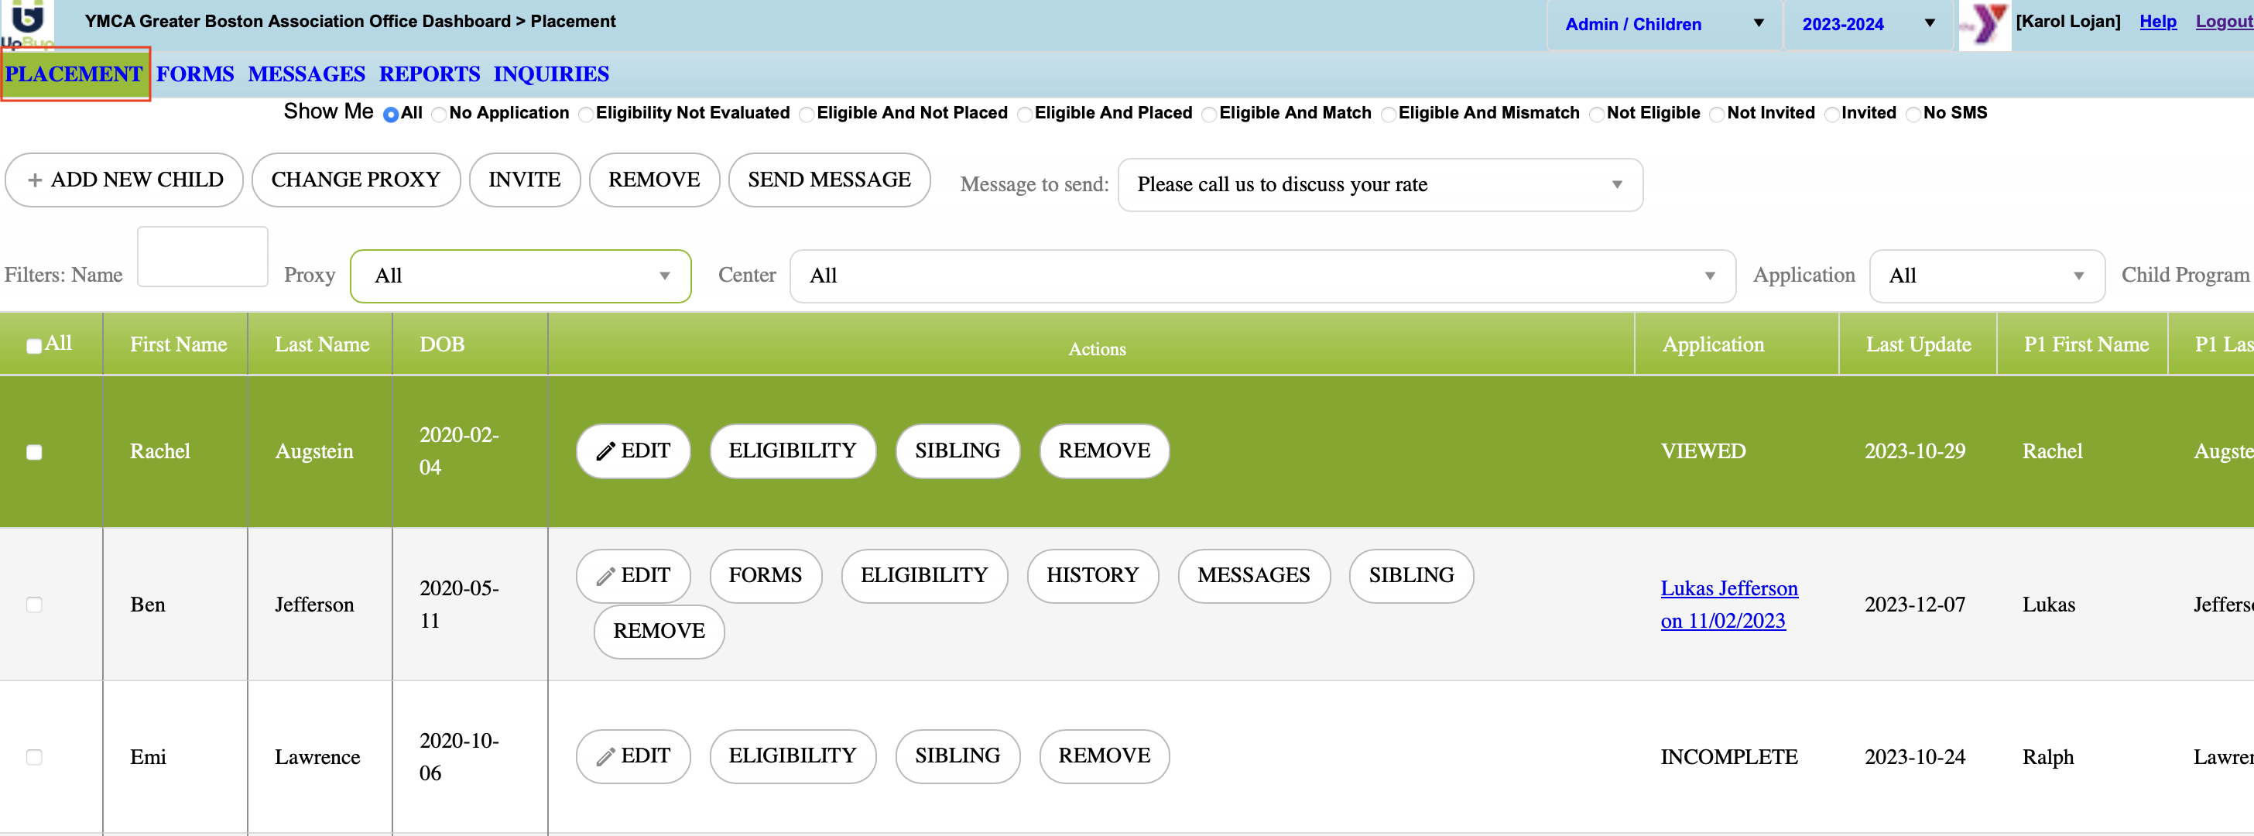2254x836 pixels.
Task: Click Emi Lawrence's pencil EDIT button
Action: click(632, 755)
